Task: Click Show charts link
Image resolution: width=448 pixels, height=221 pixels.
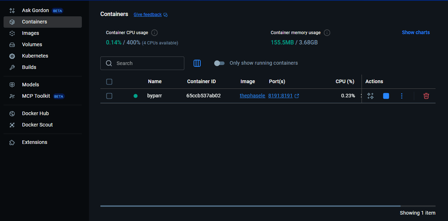Action: tap(416, 32)
